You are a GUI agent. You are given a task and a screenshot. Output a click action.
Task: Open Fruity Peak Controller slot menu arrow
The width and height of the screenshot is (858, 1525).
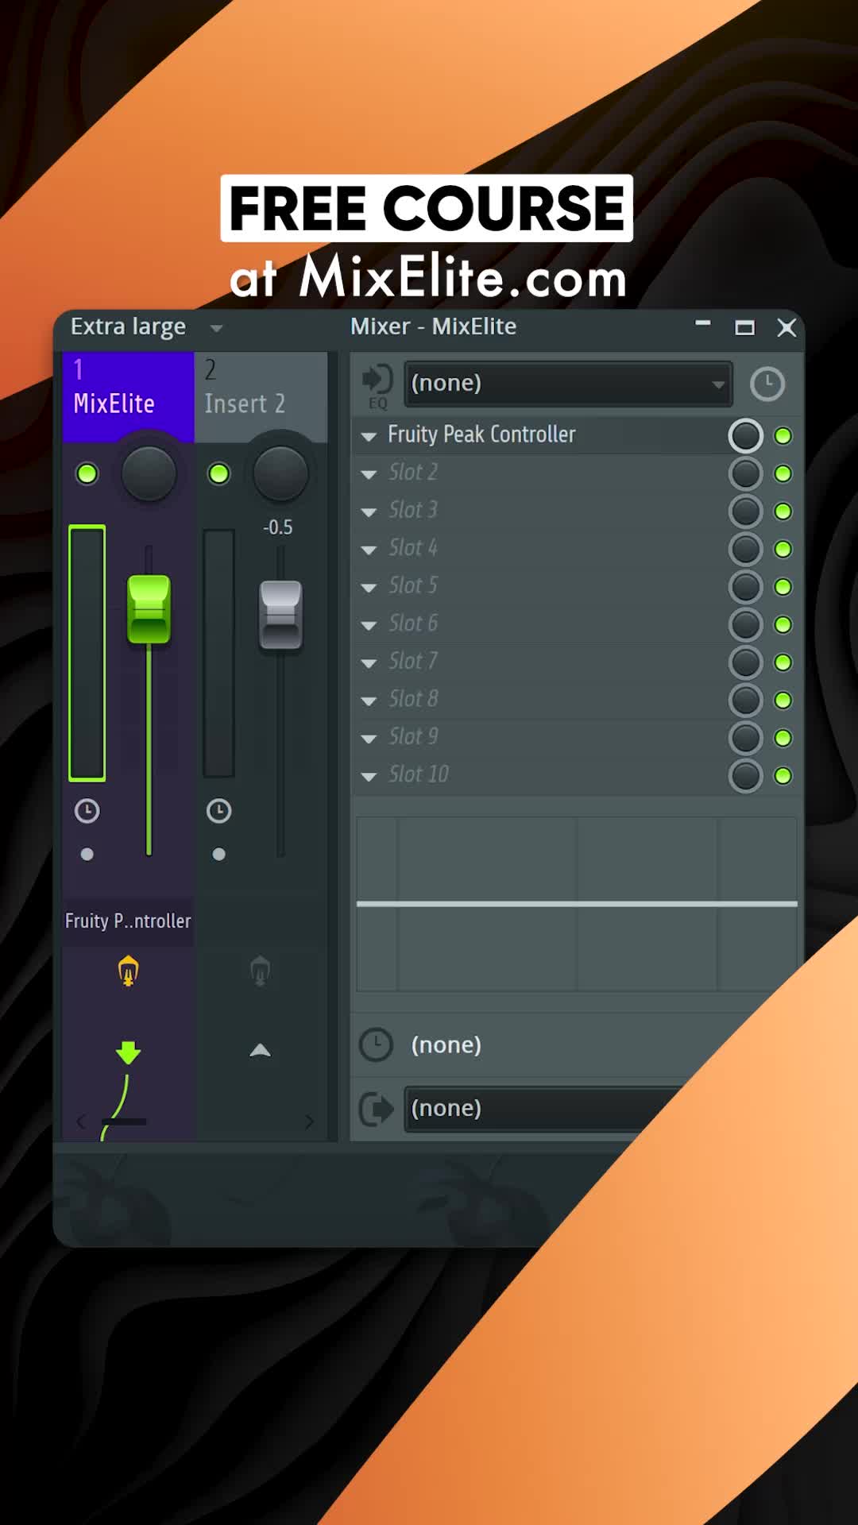tap(369, 436)
